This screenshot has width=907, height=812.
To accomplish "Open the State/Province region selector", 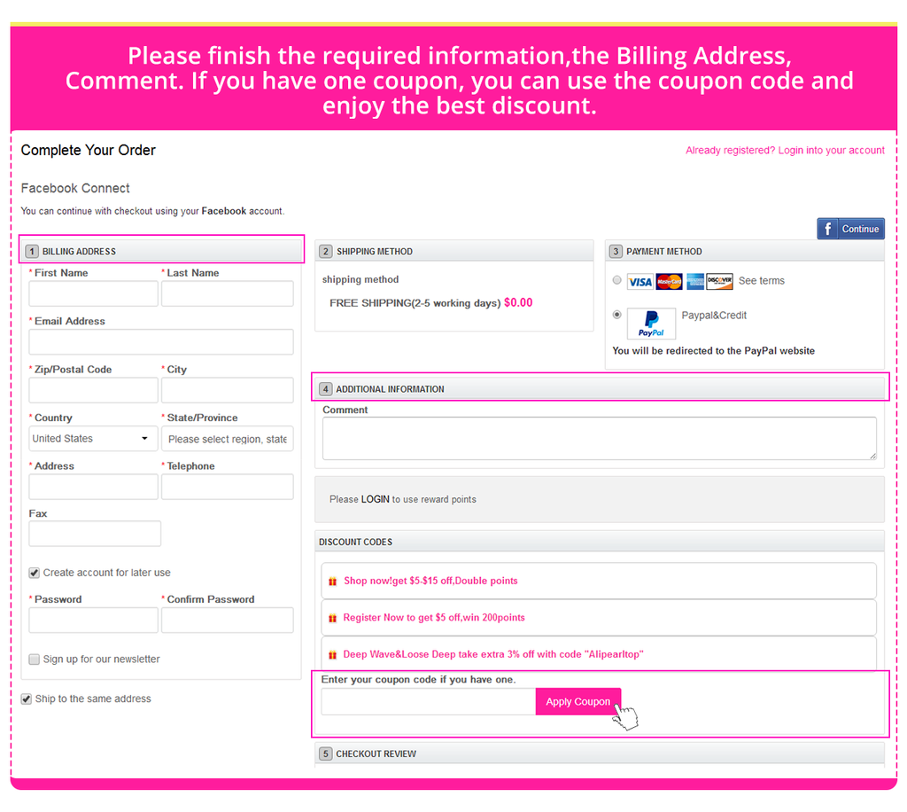I will pos(227,439).
